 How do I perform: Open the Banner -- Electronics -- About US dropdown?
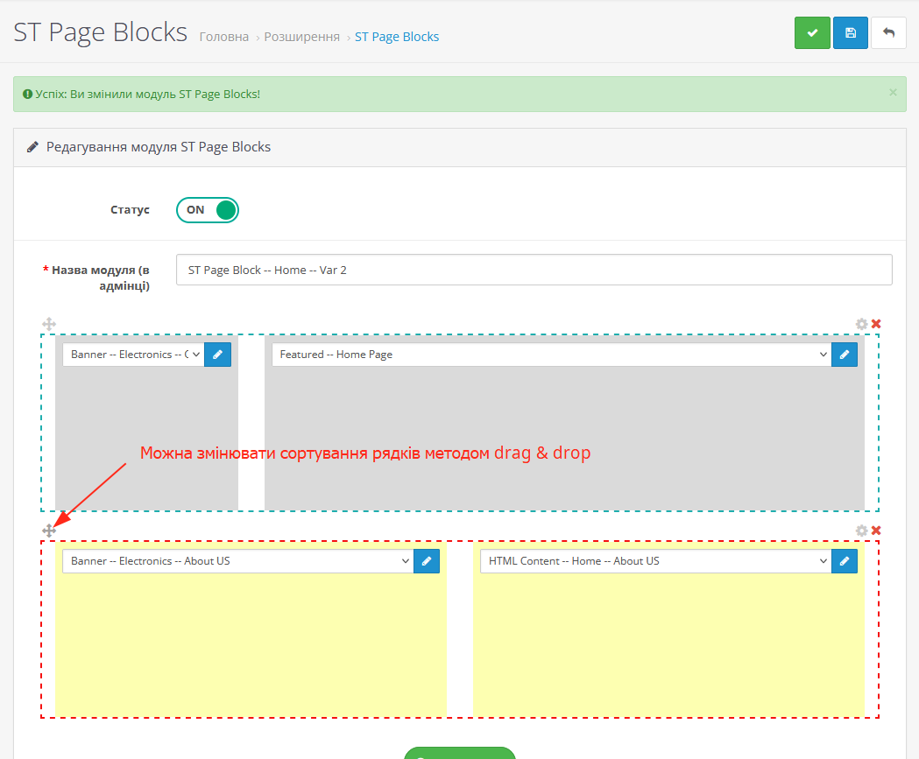238,561
